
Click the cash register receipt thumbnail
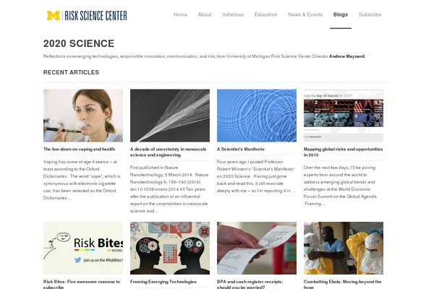point(257,248)
